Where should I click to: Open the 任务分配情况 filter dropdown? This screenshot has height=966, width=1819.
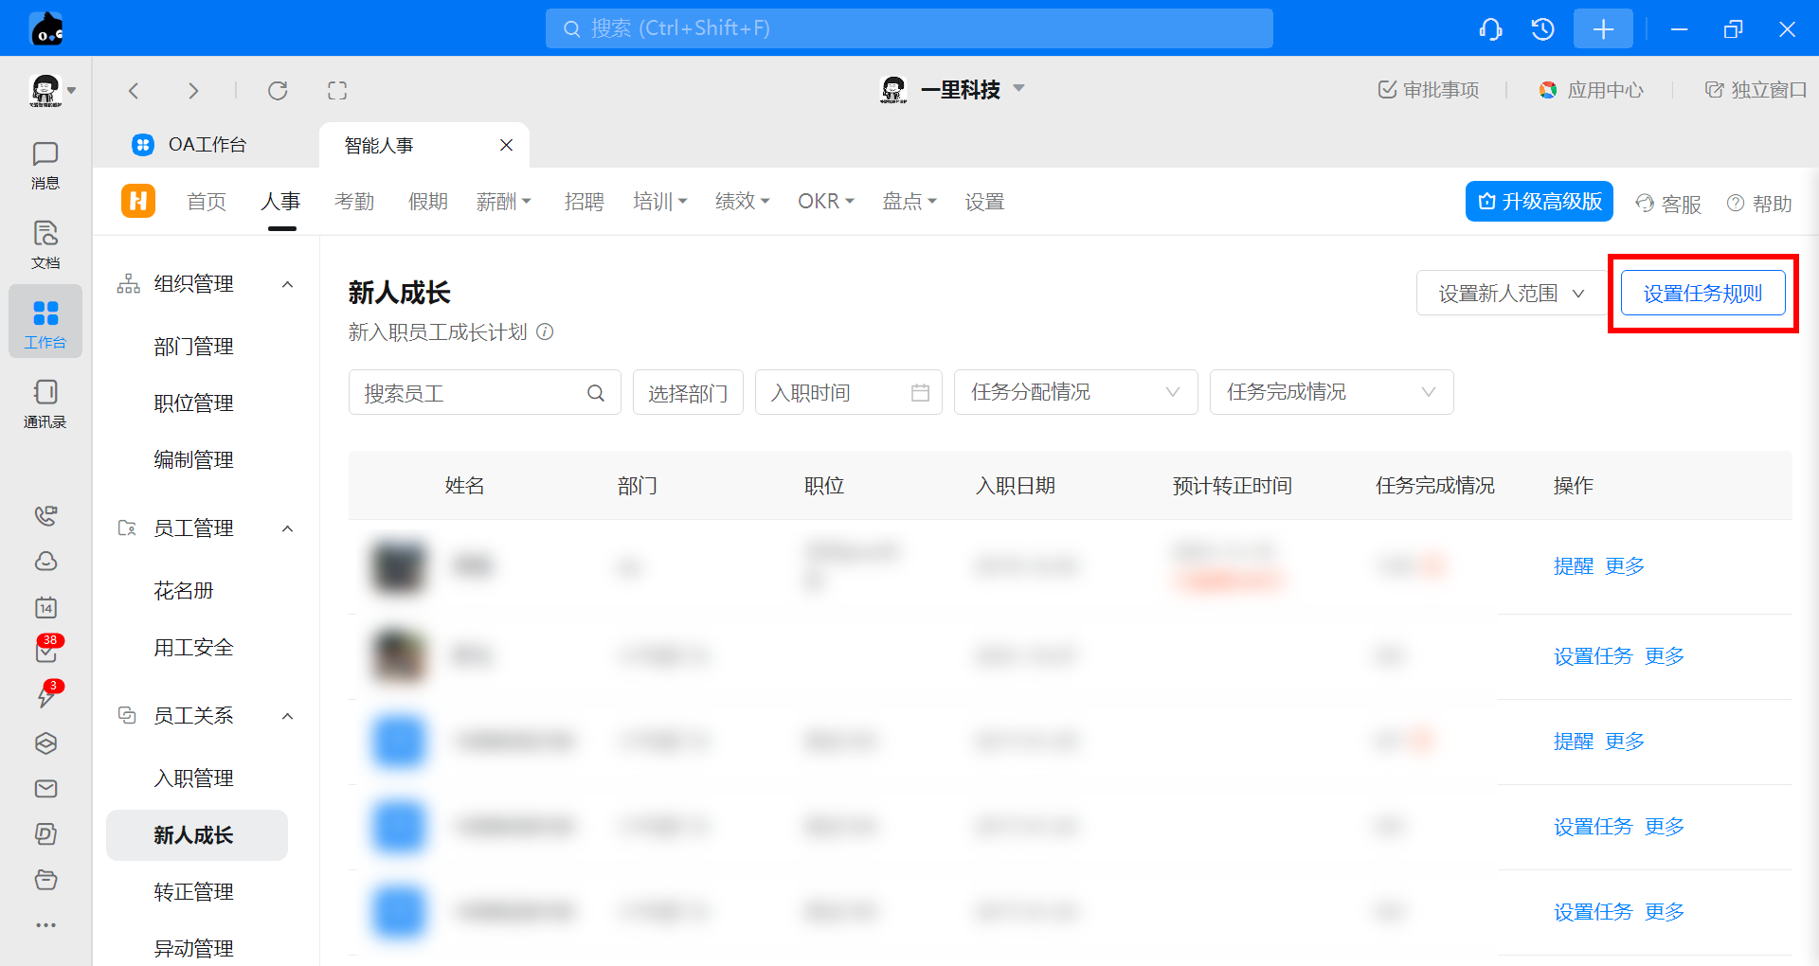coord(1075,392)
